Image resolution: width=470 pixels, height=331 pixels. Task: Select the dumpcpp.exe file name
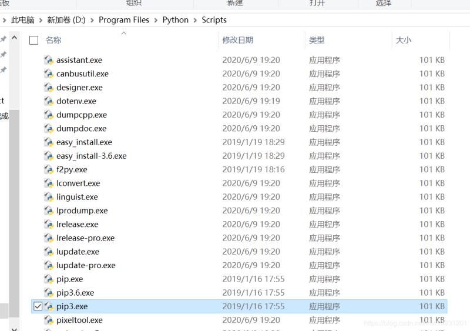pyautogui.click(x=82, y=115)
